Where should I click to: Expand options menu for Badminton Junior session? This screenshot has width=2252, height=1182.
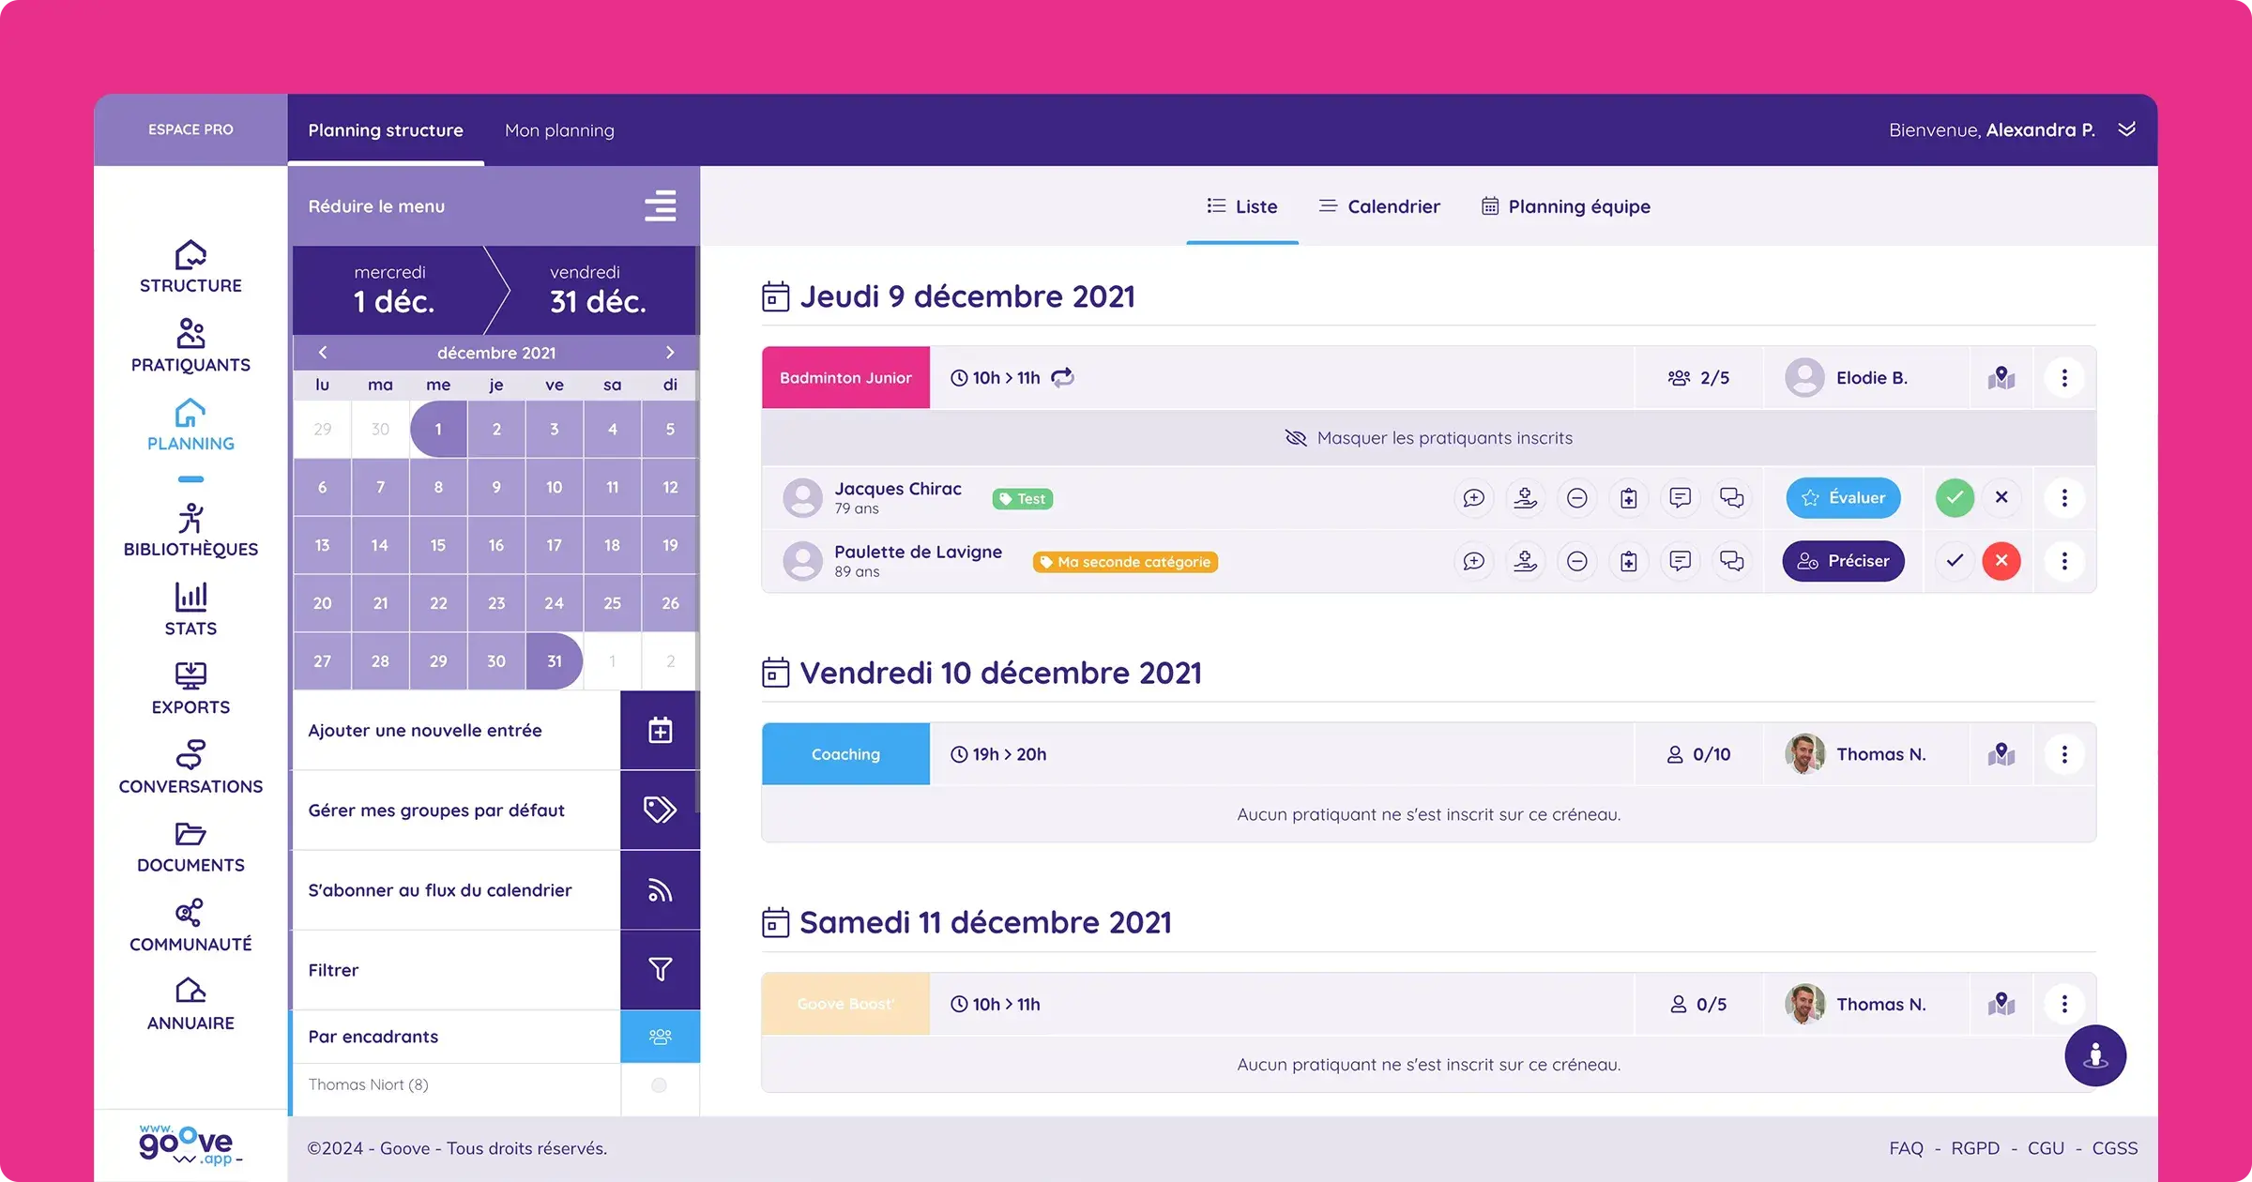(2066, 376)
